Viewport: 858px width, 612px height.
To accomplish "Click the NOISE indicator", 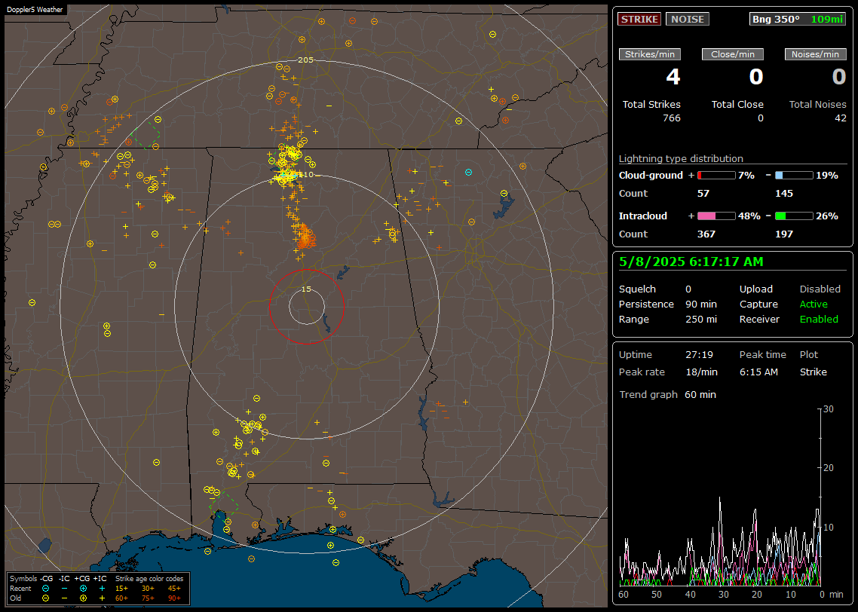I will point(688,19).
